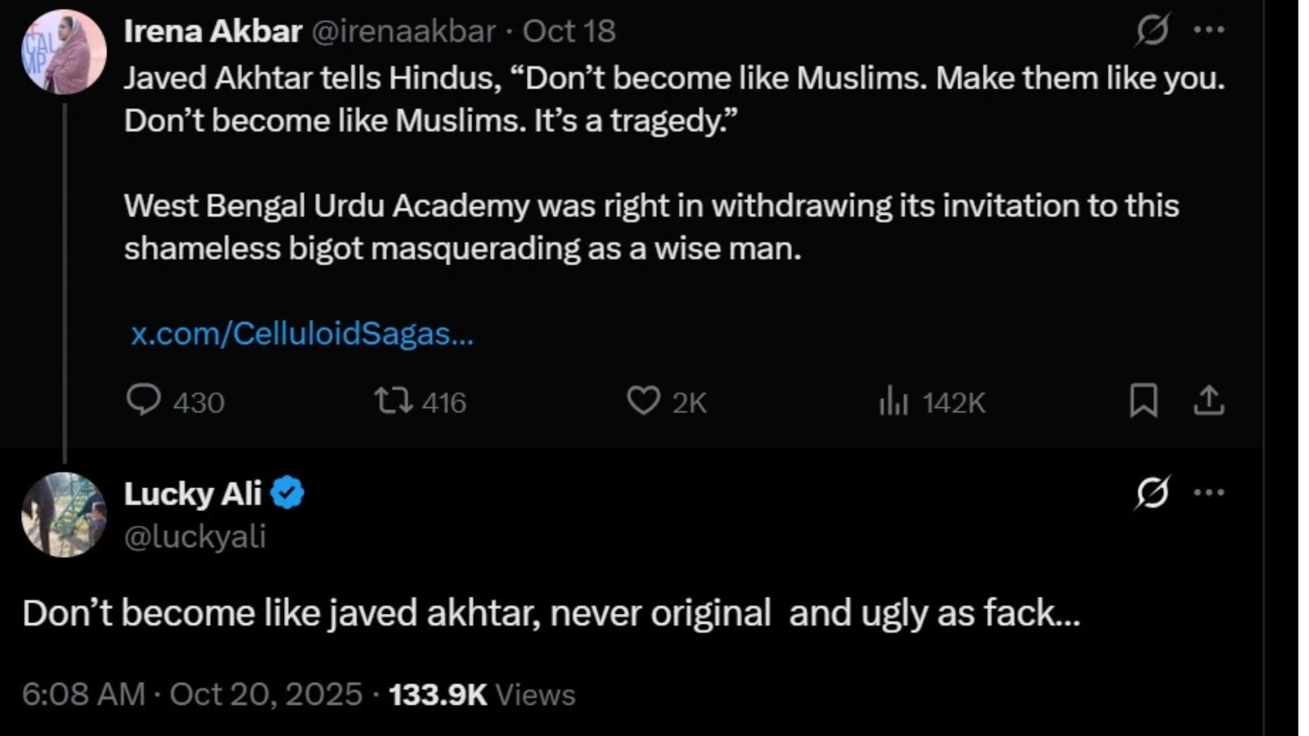Open view analytics icon showing 142K
The height and width of the screenshot is (736, 1309).
pyautogui.click(x=893, y=402)
